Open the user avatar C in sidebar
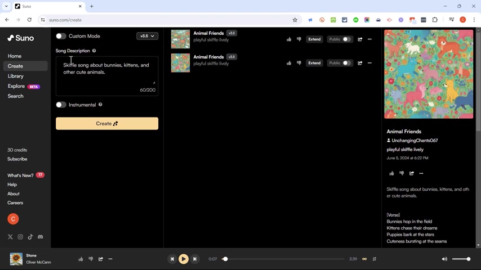481x270 pixels. tap(13, 219)
